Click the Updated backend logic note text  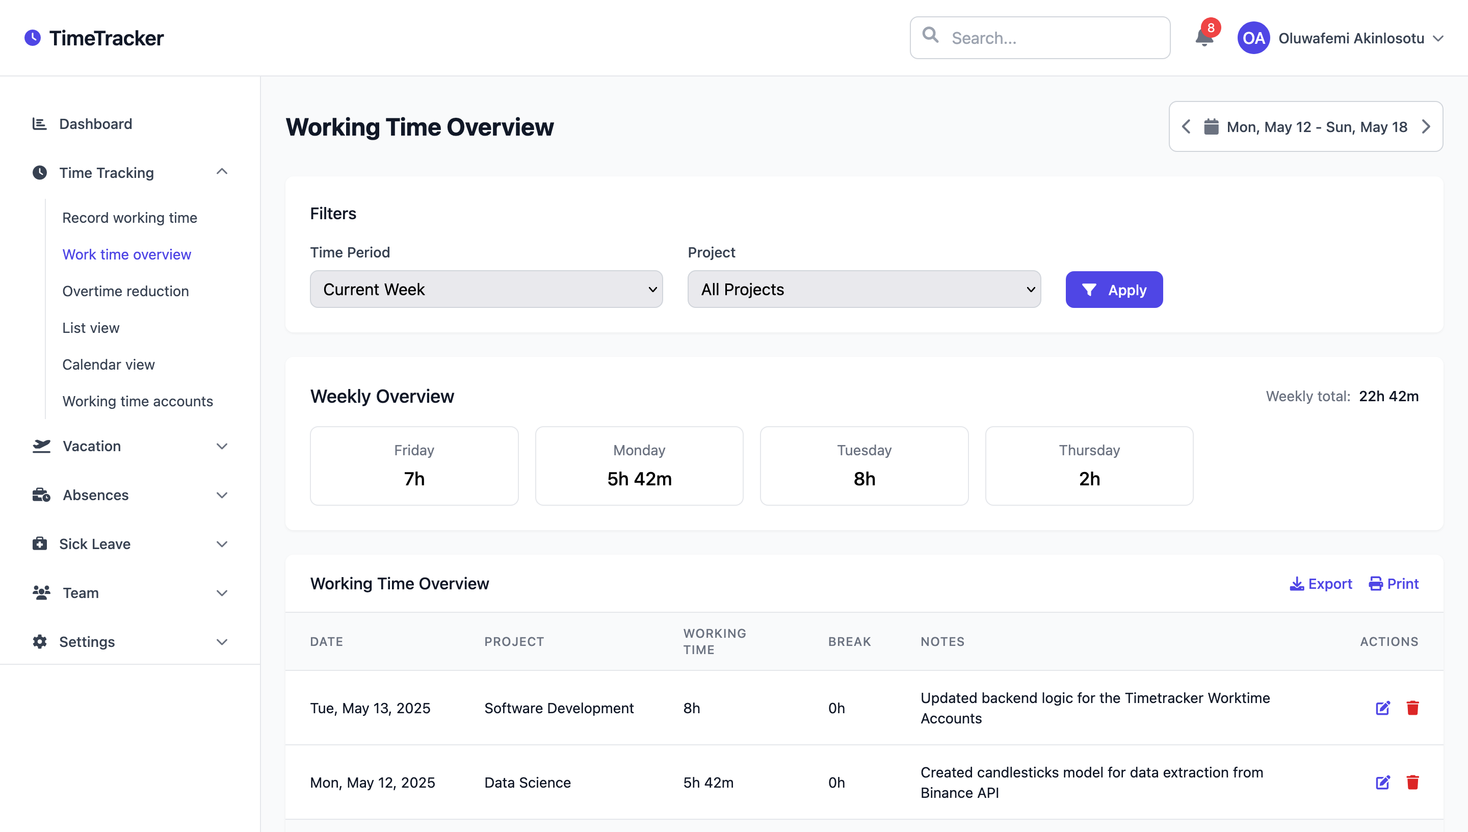click(x=1095, y=708)
